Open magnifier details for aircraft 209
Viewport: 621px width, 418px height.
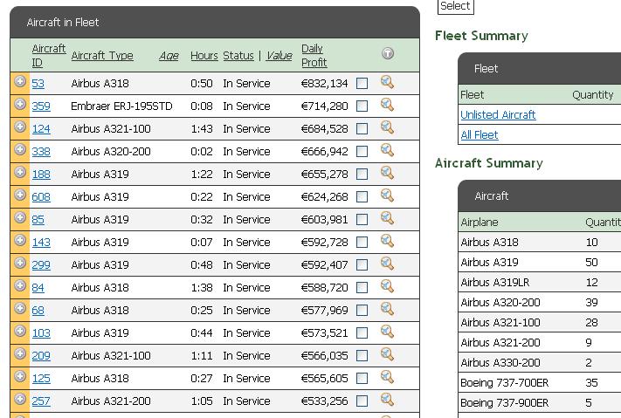point(387,354)
